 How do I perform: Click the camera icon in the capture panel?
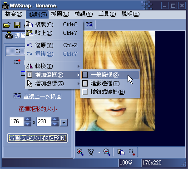9,35
